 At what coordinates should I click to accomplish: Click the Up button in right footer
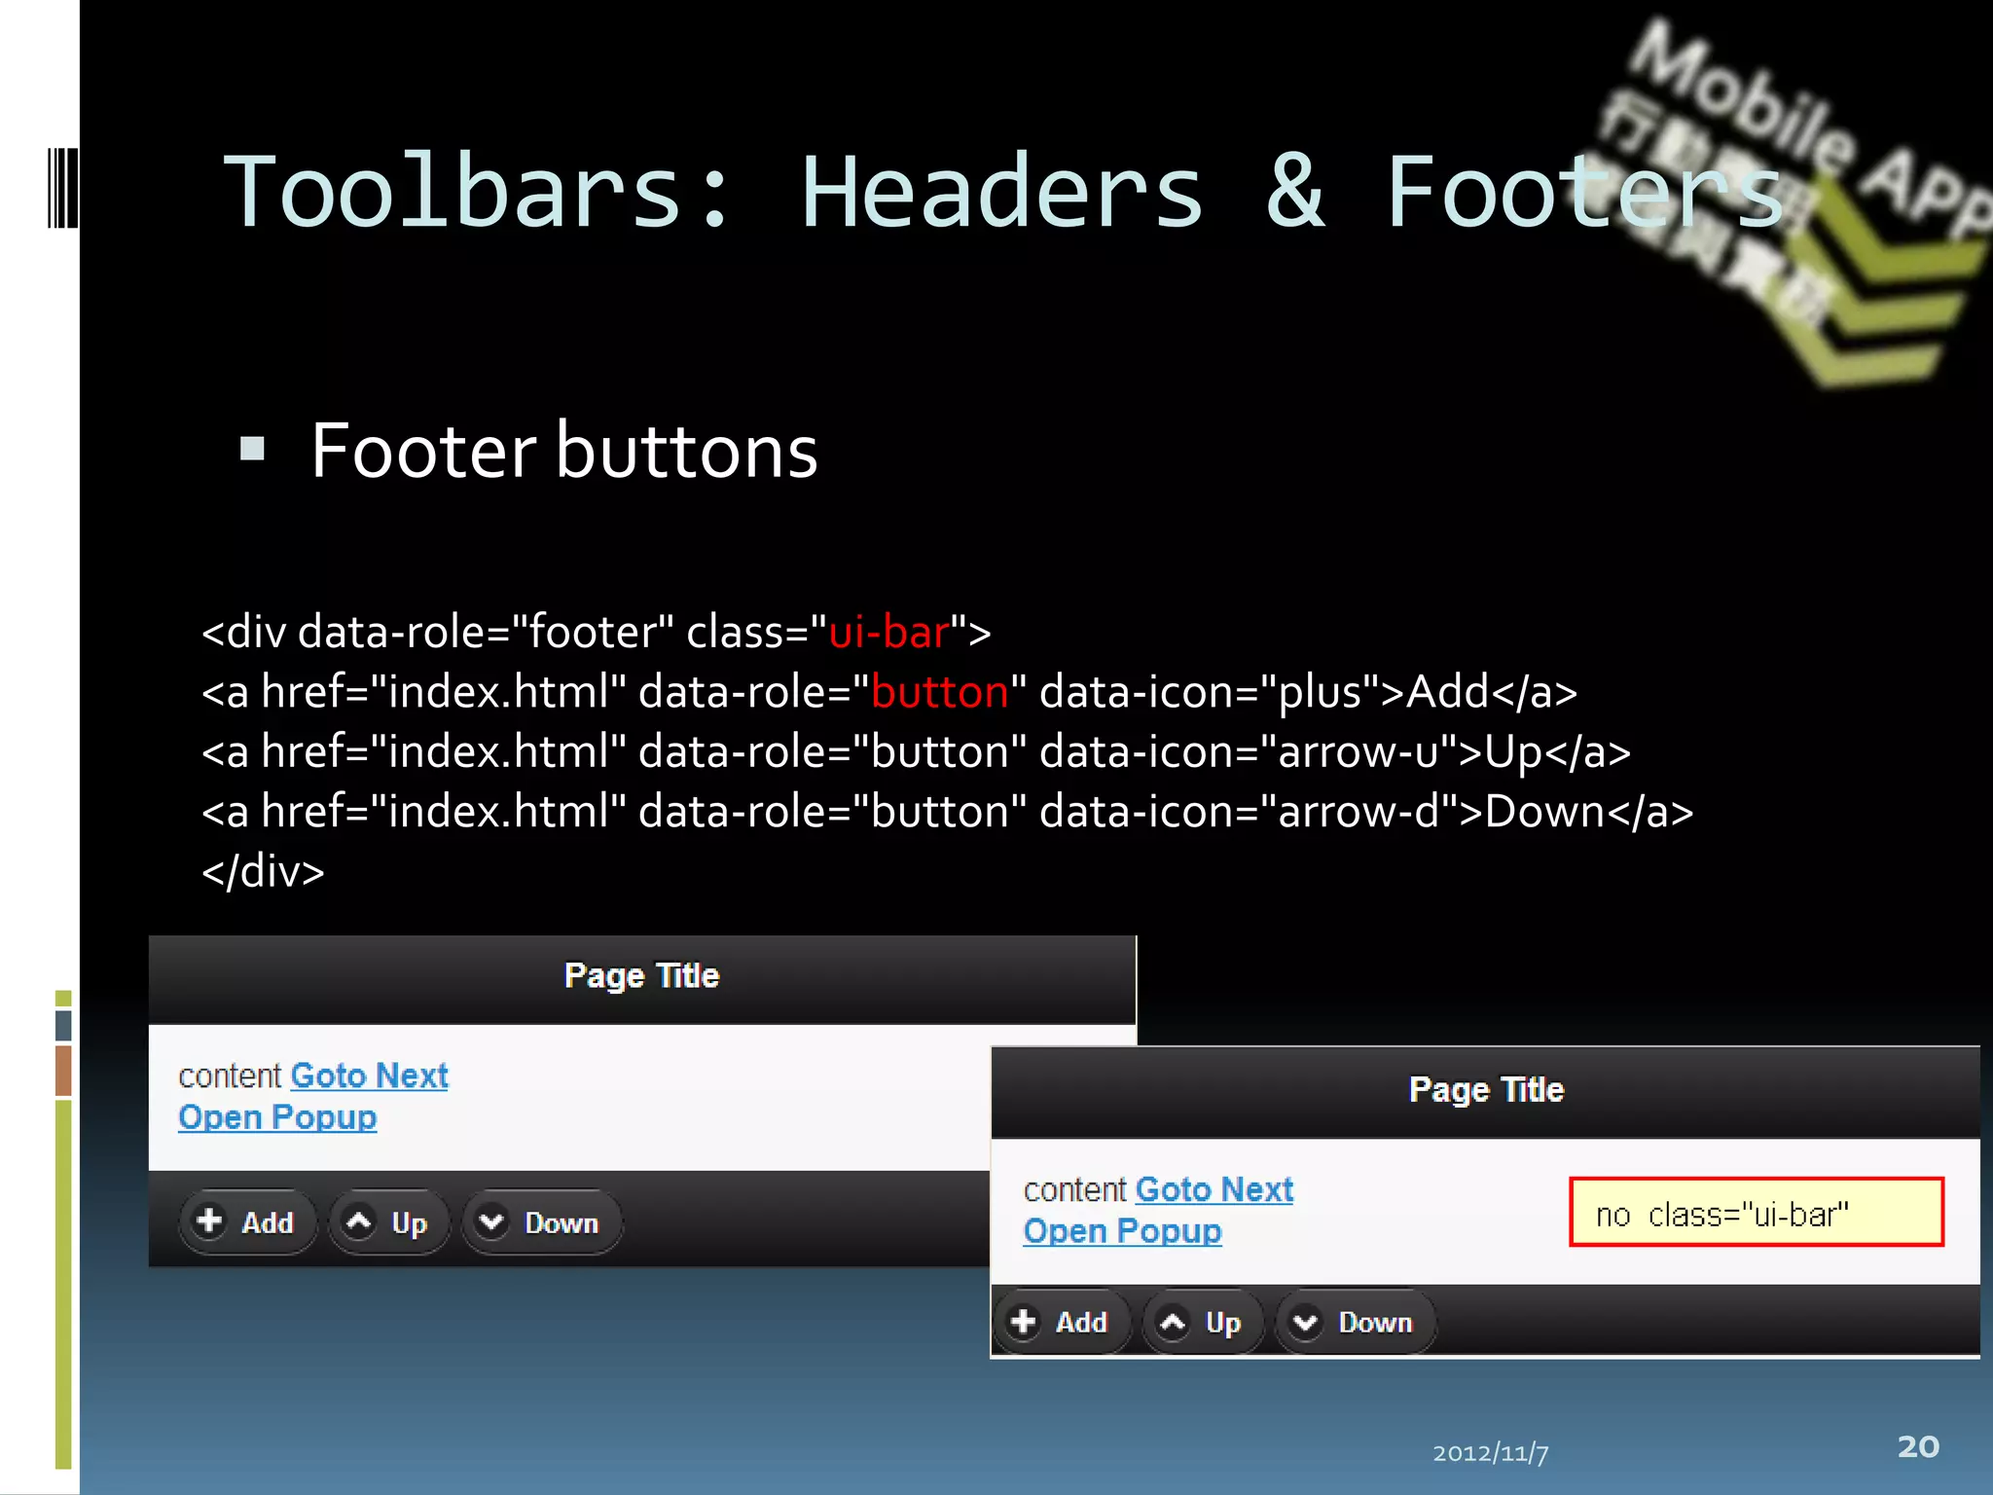[1203, 1322]
